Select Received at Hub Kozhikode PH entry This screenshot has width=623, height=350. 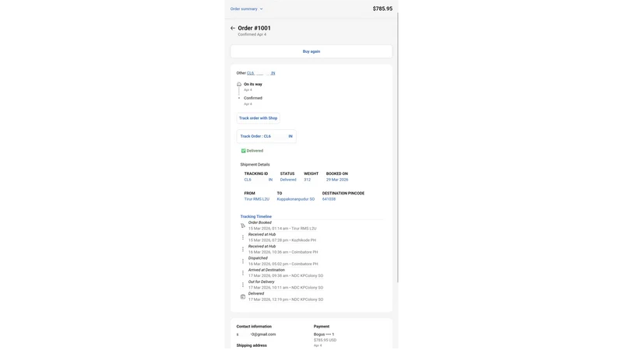[x=282, y=237]
